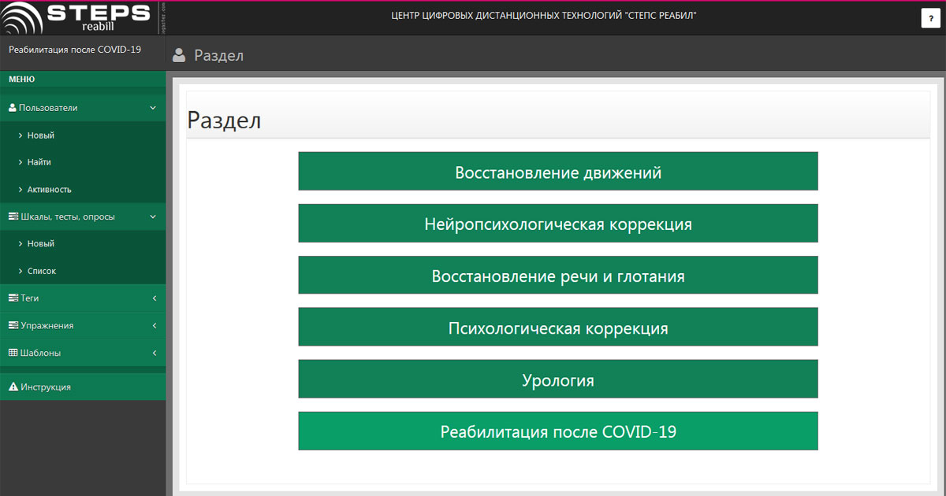
Task: Click the icon beside Шкалы, тесты, опросы
Action: click(13, 217)
